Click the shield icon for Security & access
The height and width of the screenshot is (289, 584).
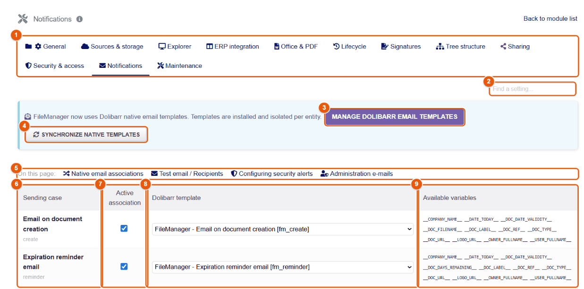(28, 66)
